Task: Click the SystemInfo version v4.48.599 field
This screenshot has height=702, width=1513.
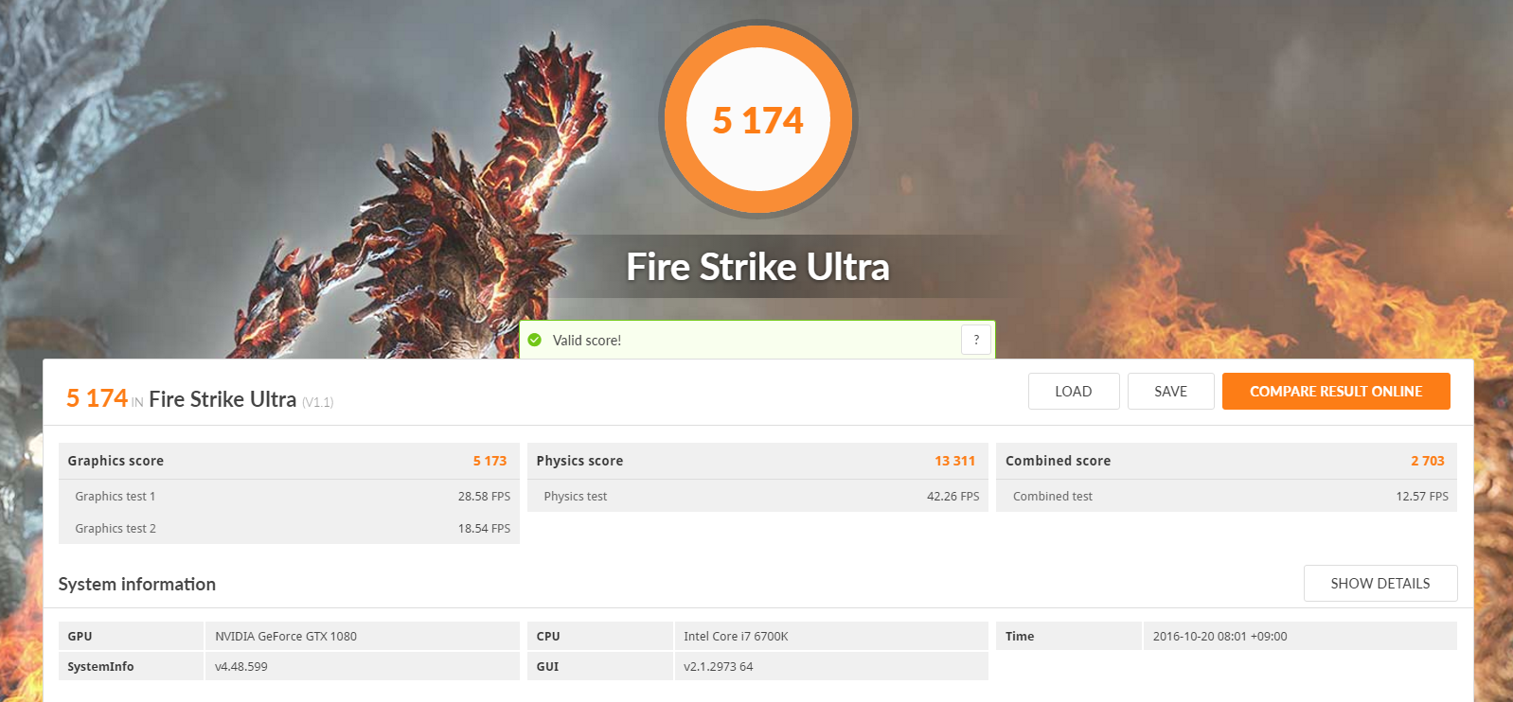Action: click(241, 667)
